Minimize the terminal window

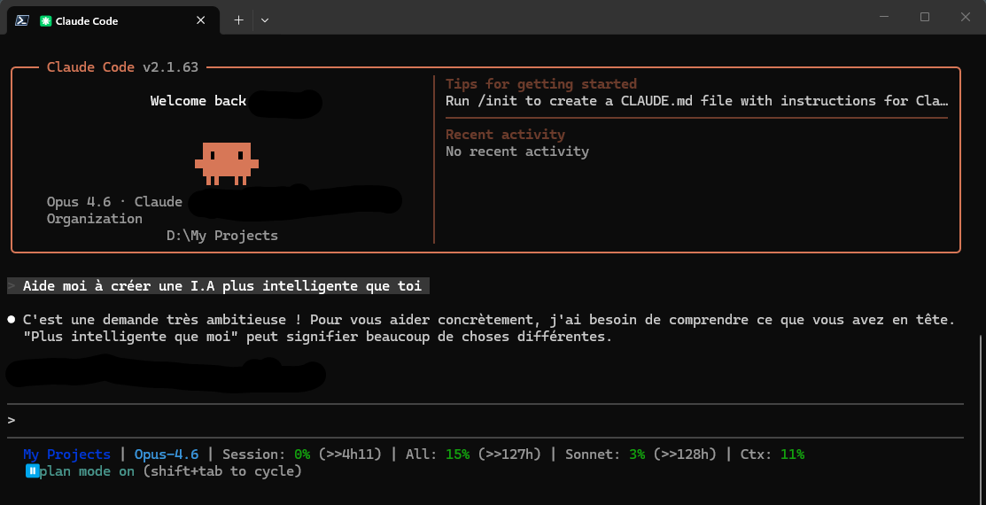click(x=883, y=17)
